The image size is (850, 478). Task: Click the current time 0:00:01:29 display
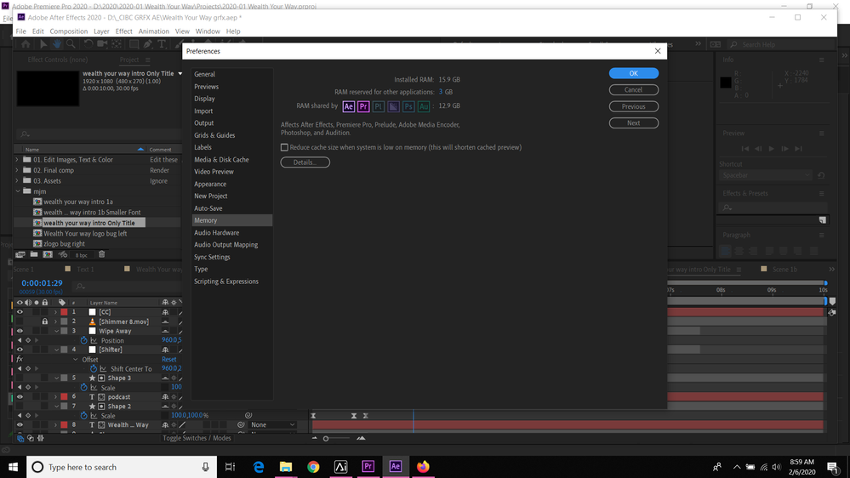coord(42,283)
